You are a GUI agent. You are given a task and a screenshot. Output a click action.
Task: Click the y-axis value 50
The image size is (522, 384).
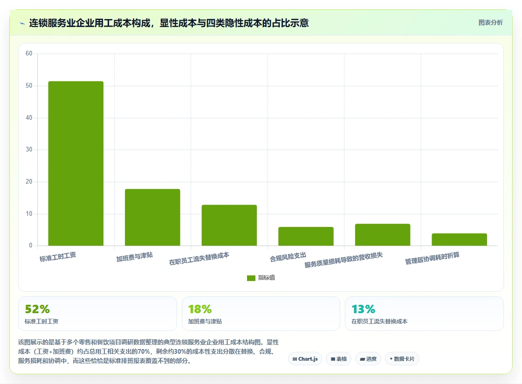click(x=29, y=86)
